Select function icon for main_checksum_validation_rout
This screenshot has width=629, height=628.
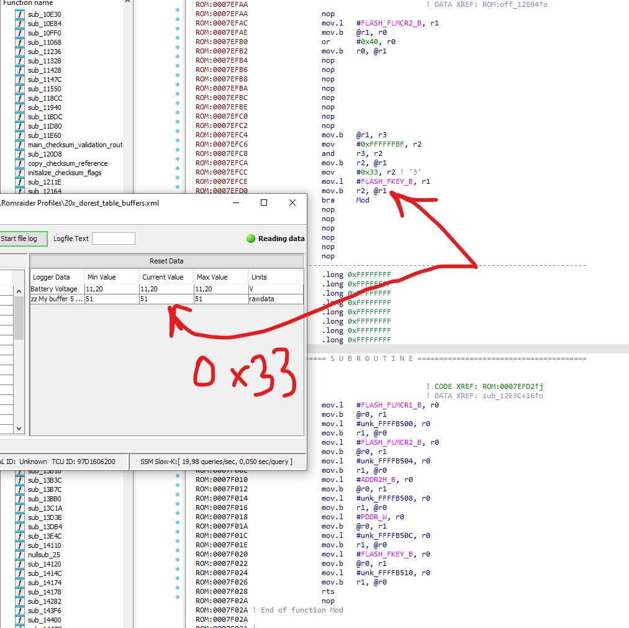pos(20,145)
